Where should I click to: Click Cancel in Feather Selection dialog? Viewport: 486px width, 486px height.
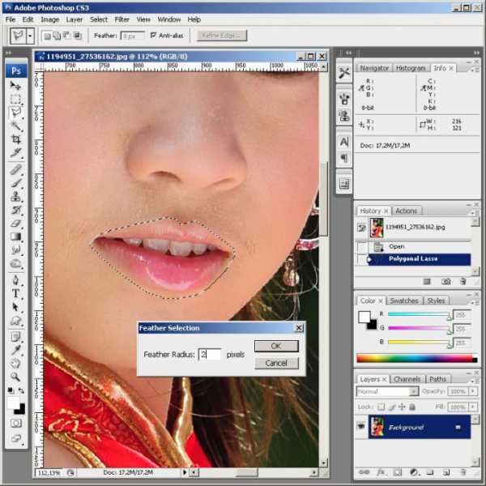point(276,363)
